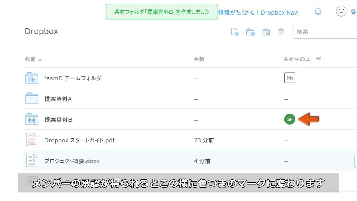Image resolution: width=357 pixels, height=201 pixels.
Task: Click the Dropbox page heading
Action: pyautogui.click(x=41, y=31)
